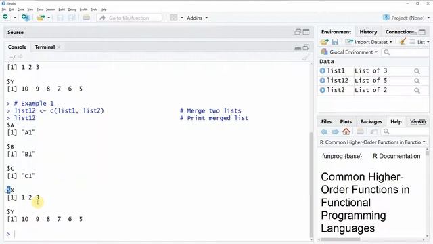433x244 pixels.
Task: Click the New File plus icon
Action: 5,17
